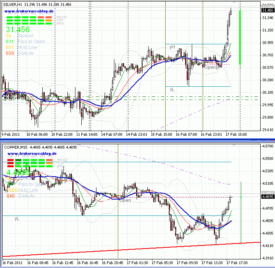Click the '11 Feb 14:00' time label
This screenshot has width=275, height=268.
point(87,135)
